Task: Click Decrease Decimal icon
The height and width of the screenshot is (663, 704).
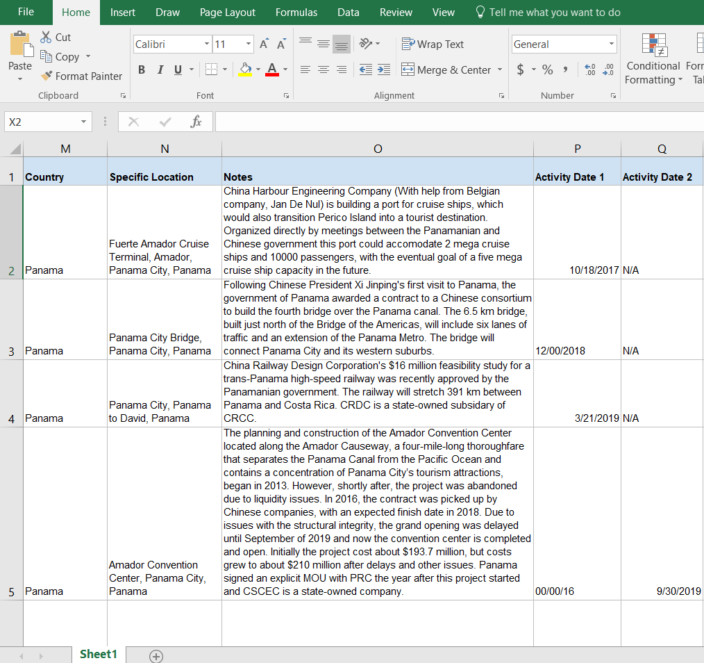Action: point(608,69)
